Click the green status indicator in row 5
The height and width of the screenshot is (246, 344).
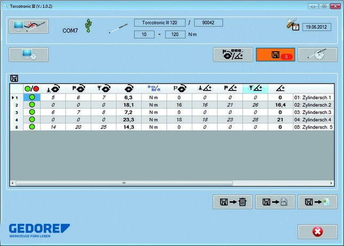(x=32, y=127)
